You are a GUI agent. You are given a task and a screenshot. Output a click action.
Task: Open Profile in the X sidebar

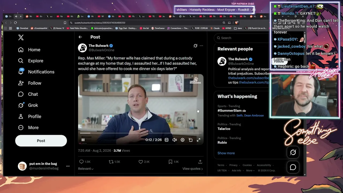pyautogui.click(x=29, y=116)
